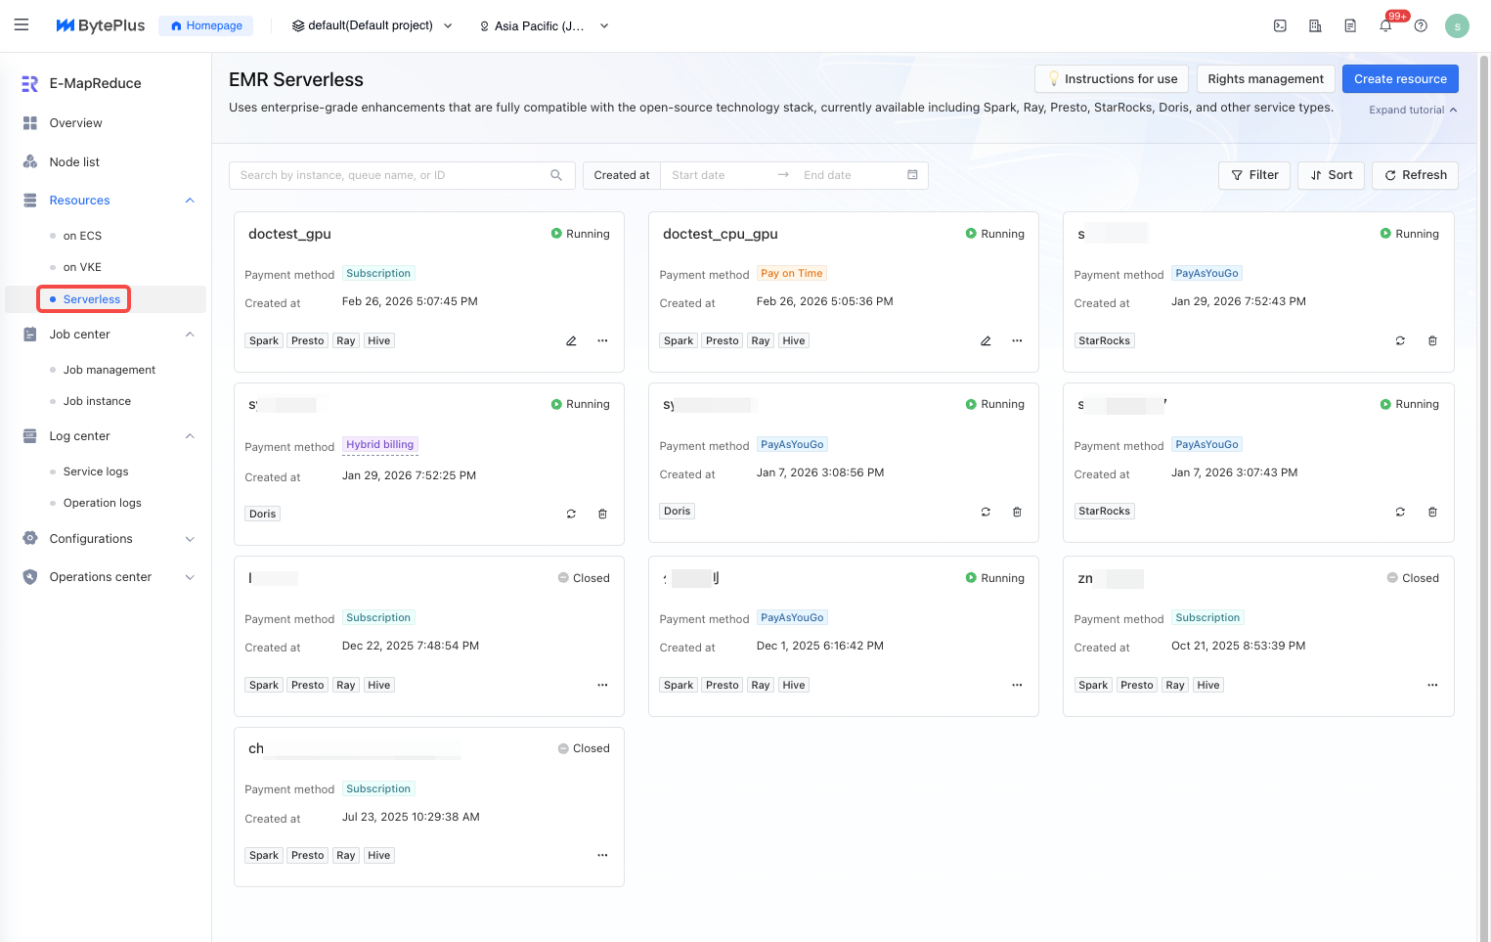This screenshot has height=942, width=1491.
Task: Open Overview in the sidebar
Action: [x=75, y=123]
